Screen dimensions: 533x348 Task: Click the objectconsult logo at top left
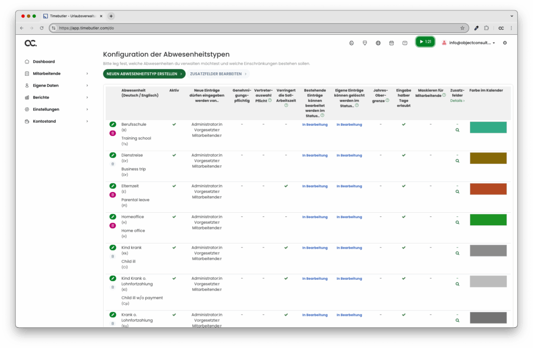point(31,43)
